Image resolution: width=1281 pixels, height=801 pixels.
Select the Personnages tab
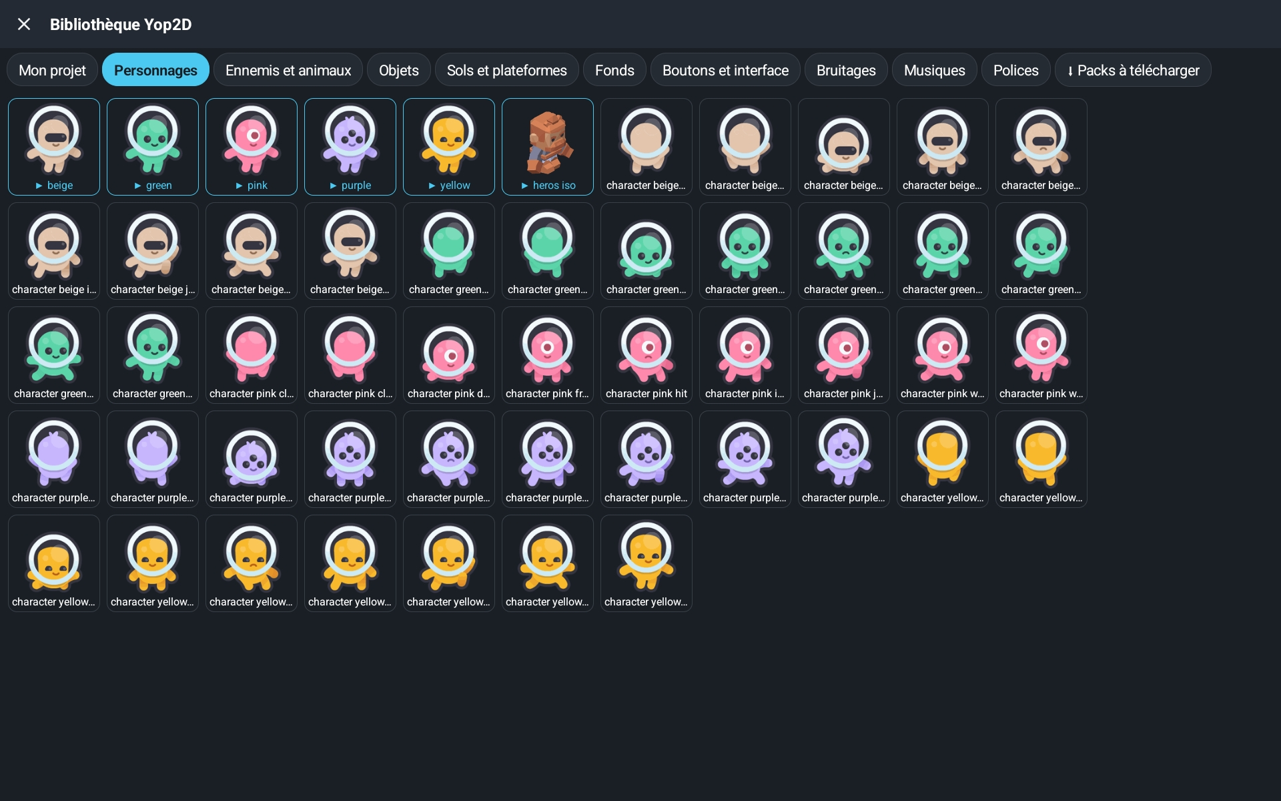[x=155, y=70]
